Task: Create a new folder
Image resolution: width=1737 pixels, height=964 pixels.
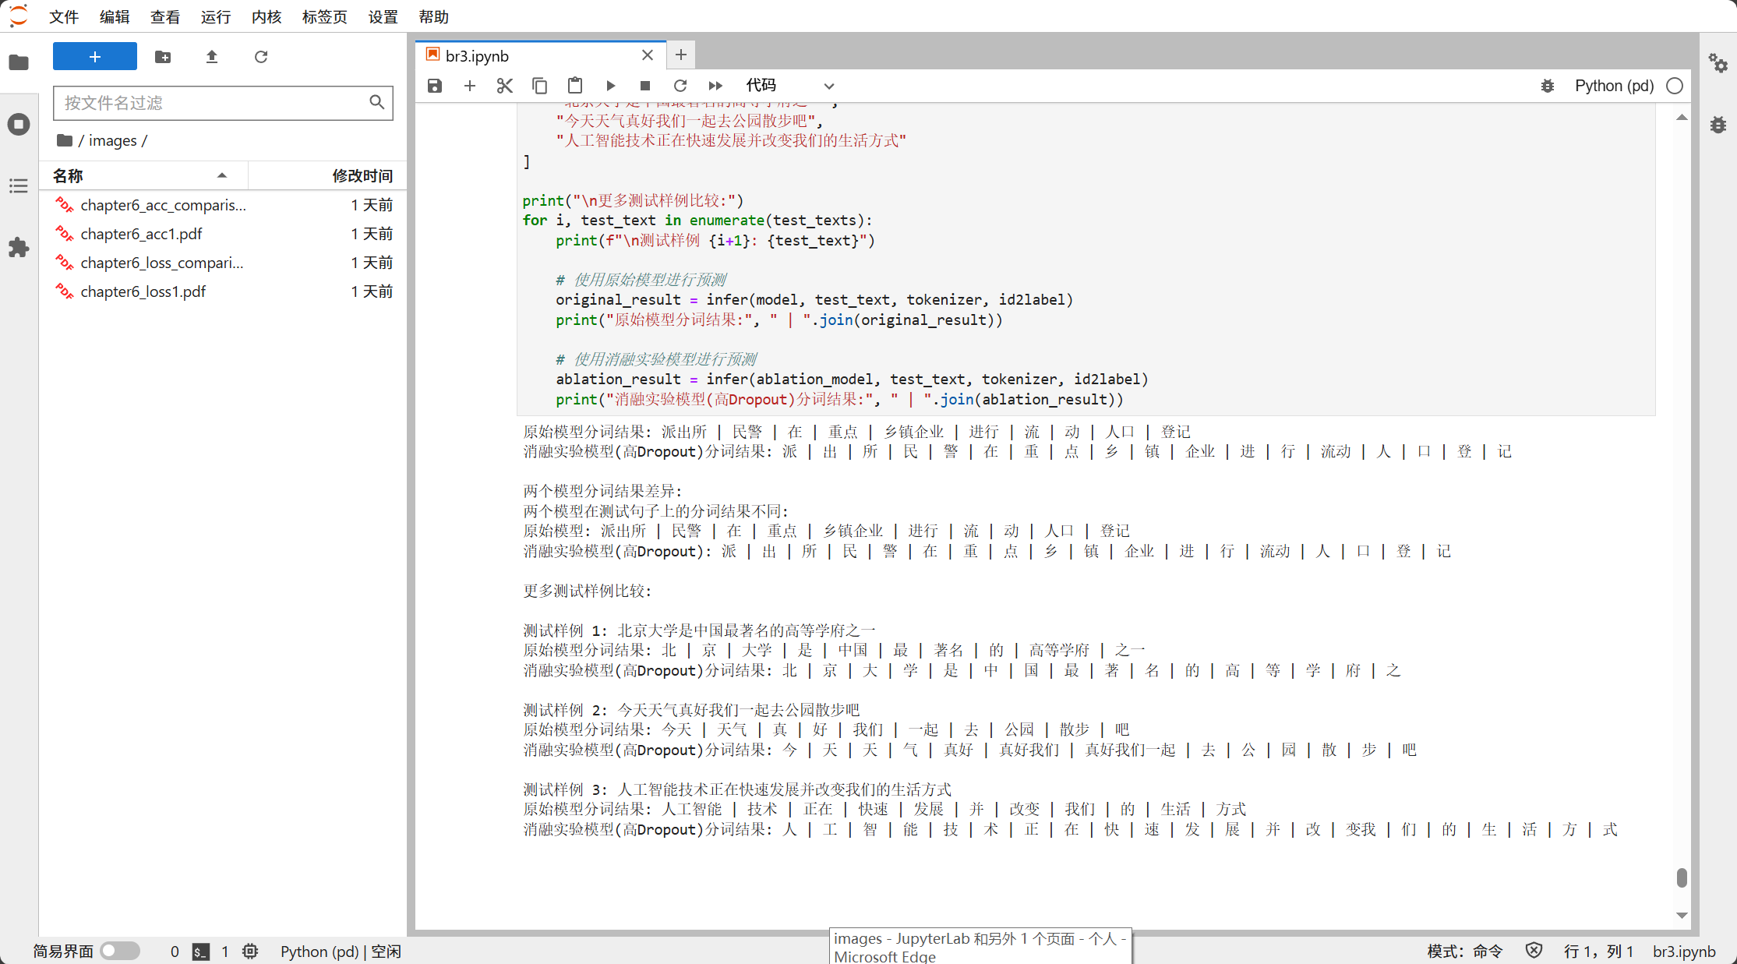Action: click(163, 56)
